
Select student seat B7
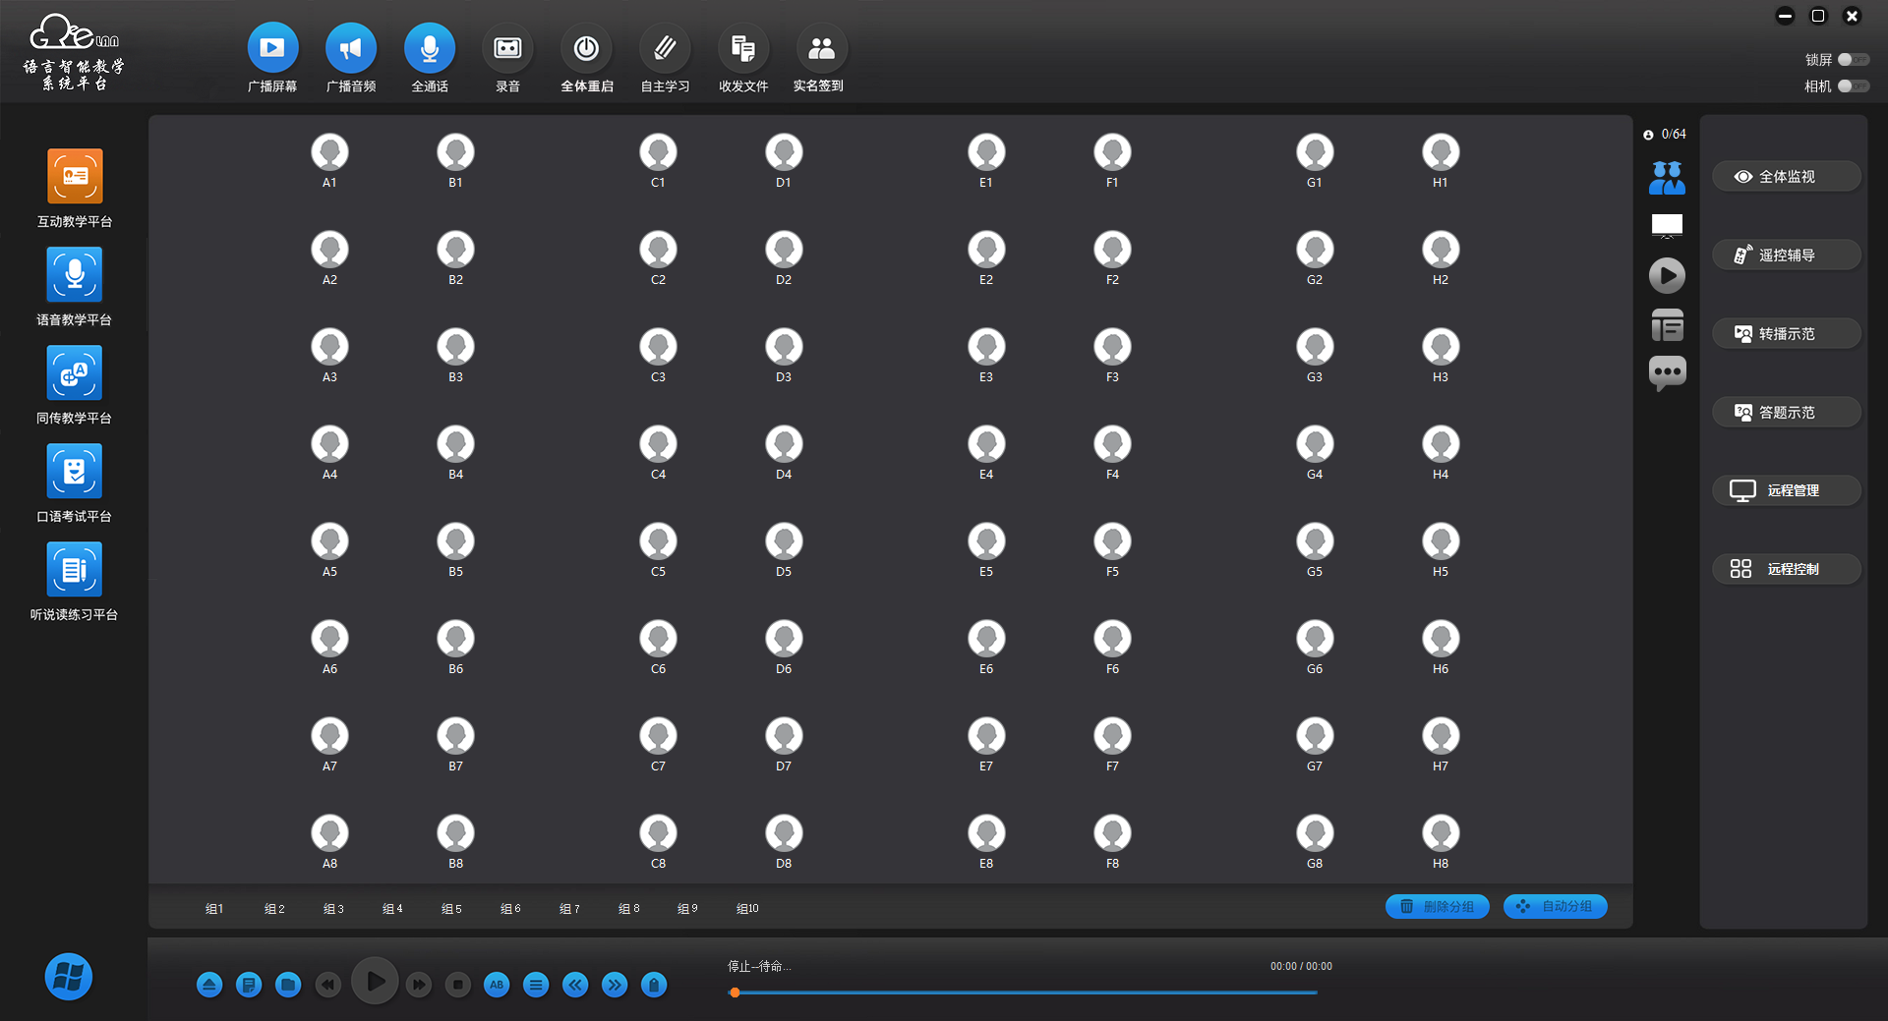point(455,744)
